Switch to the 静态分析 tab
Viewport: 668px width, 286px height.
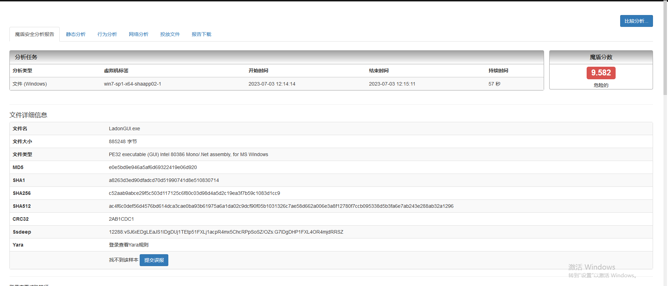click(76, 34)
